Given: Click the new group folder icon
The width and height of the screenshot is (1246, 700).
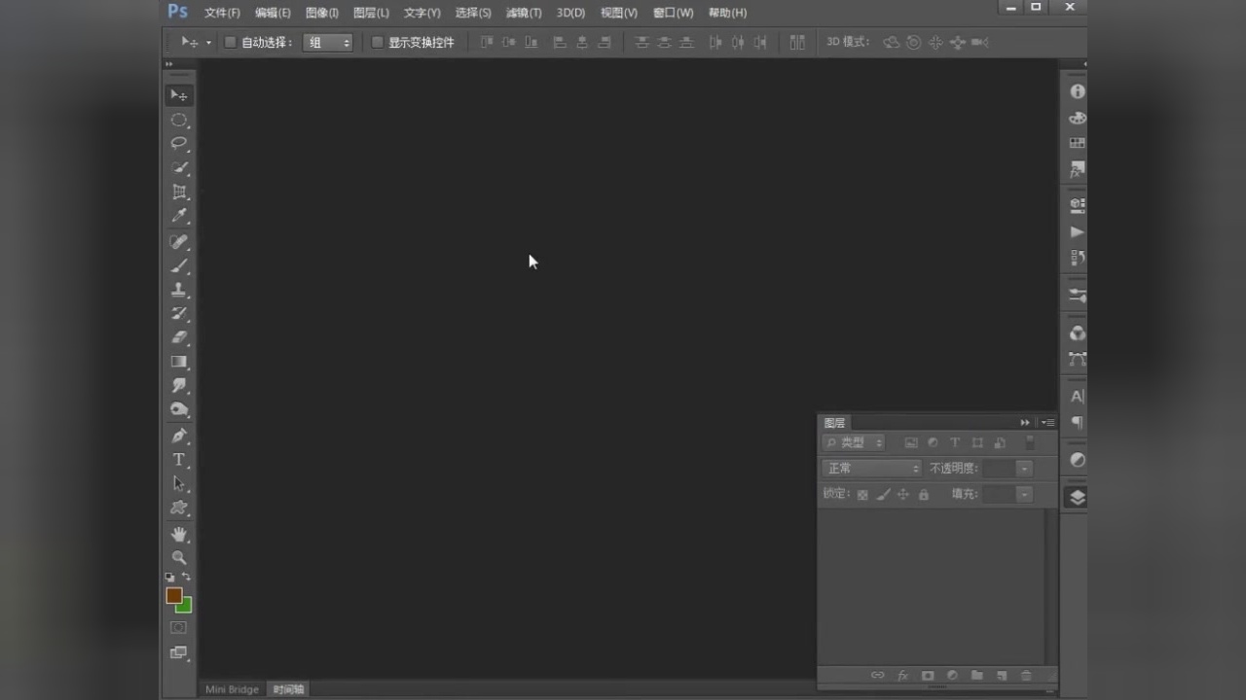Looking at the screenshot, I should point(977,675).
